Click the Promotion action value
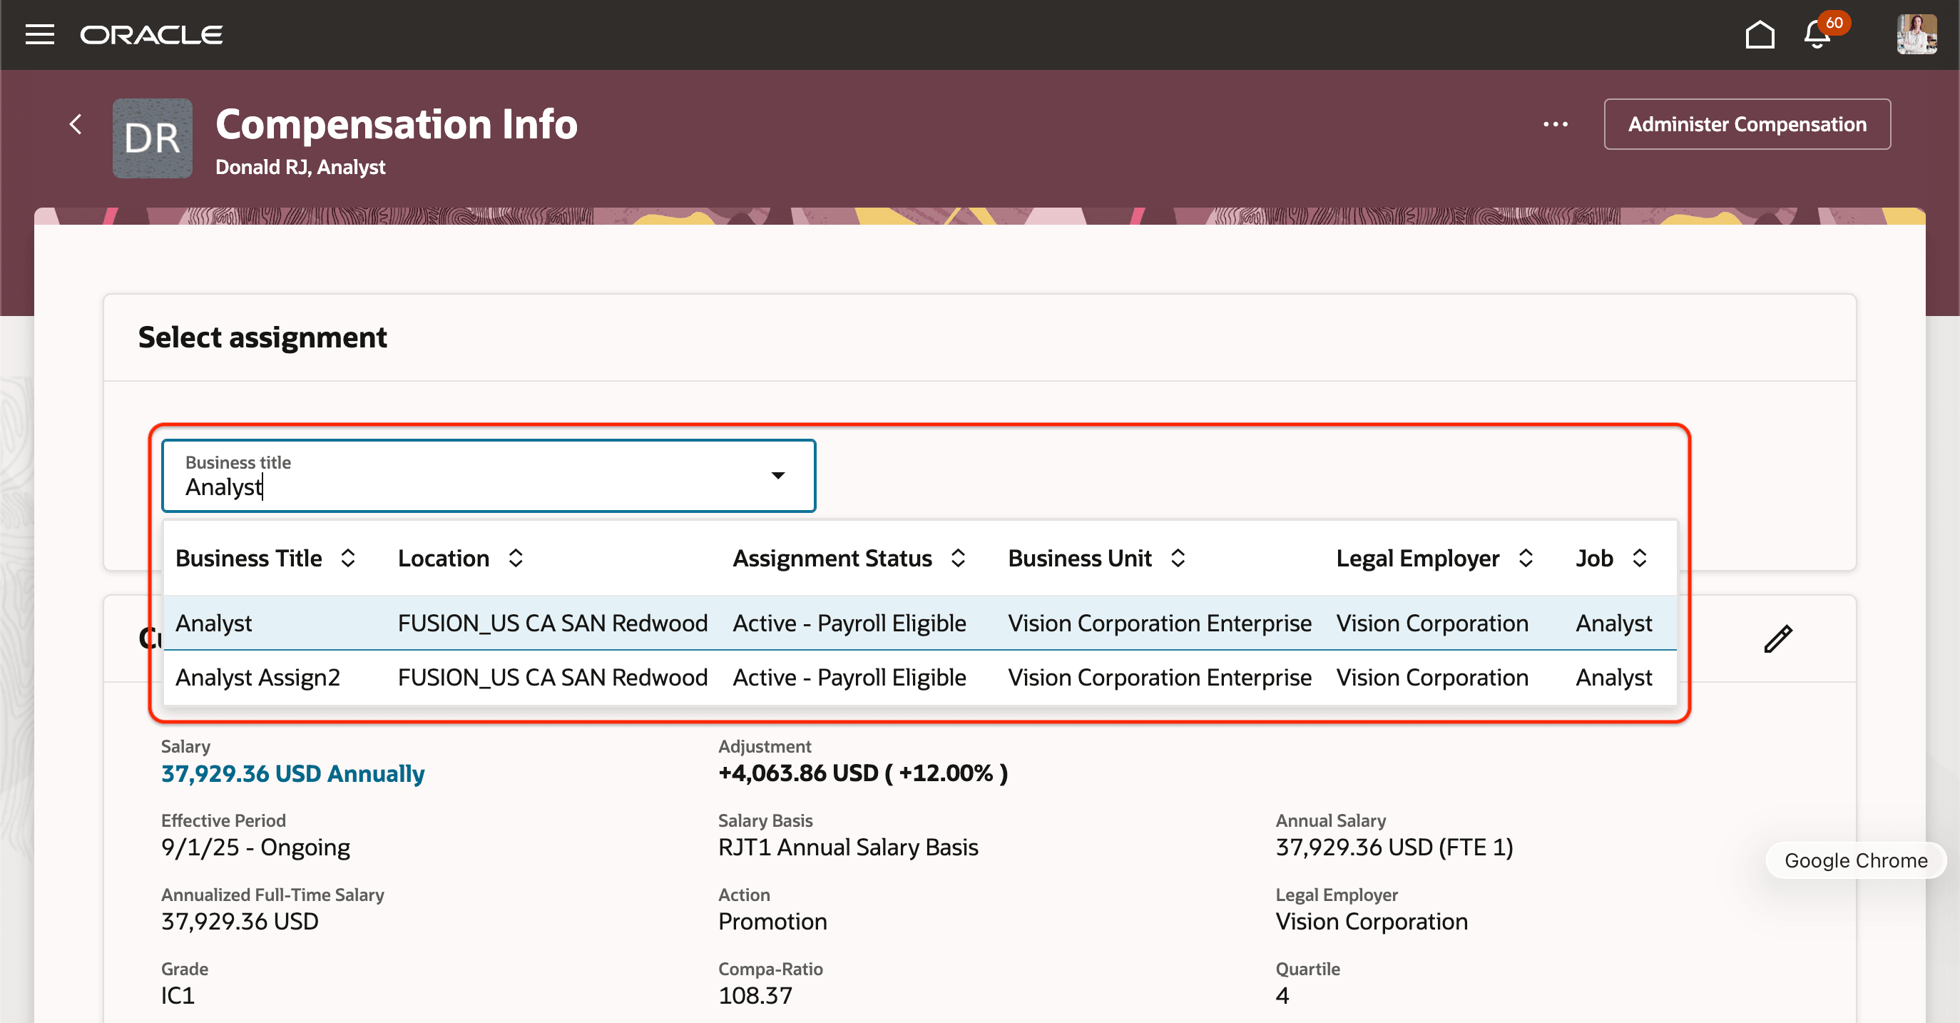The image size is (1960, 1023). [x=772, y=921]
